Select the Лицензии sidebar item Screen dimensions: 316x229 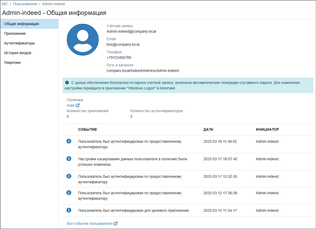[12, 62]
